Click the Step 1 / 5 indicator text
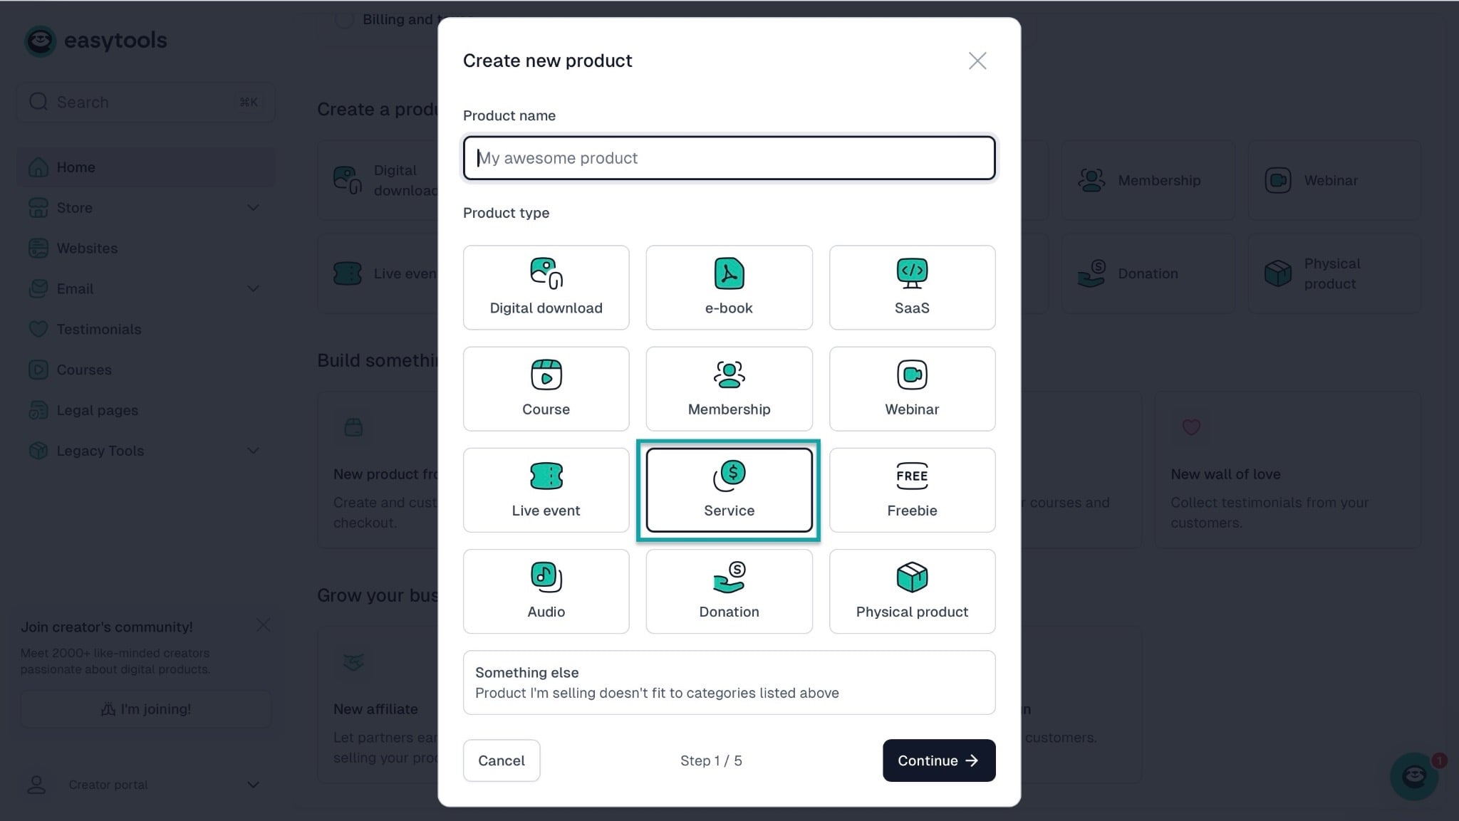1459x821 pixels. (x=711, y=760)
